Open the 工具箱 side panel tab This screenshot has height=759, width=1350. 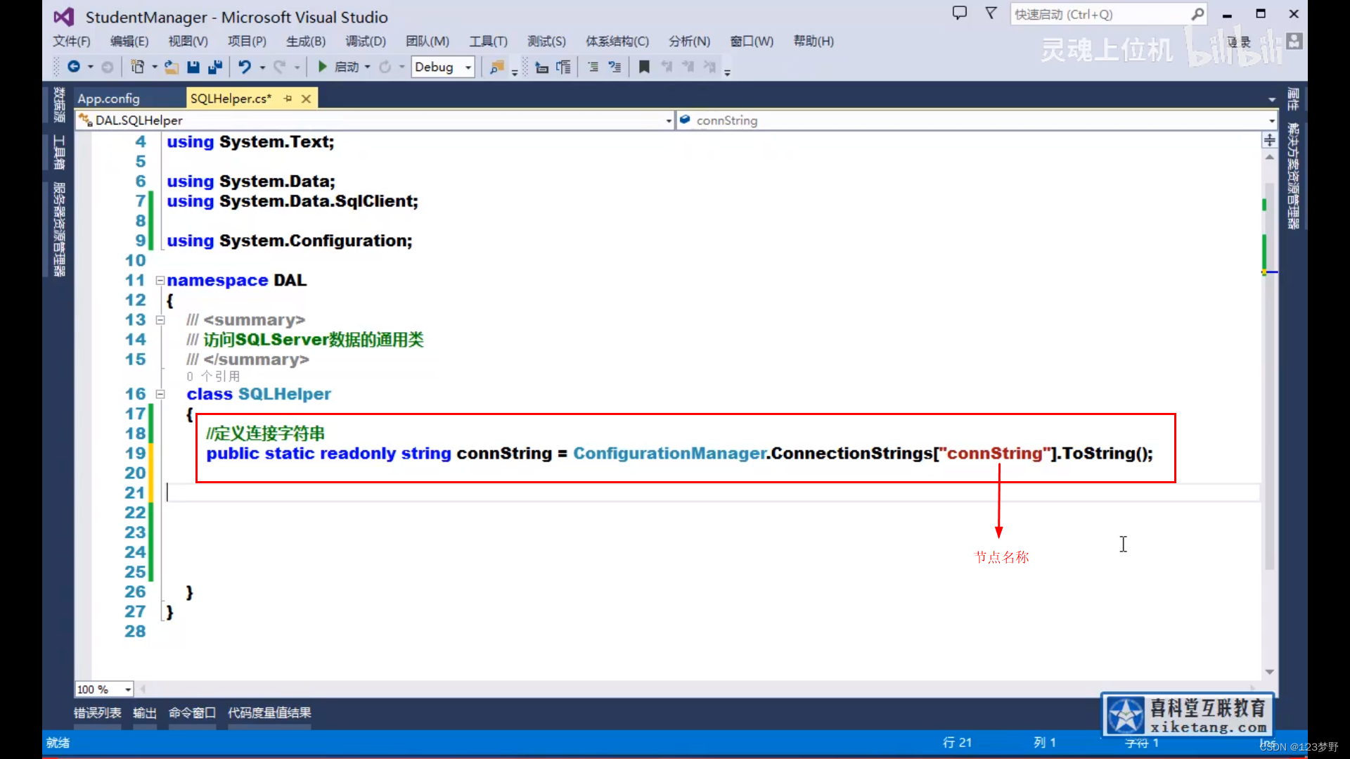59,152
